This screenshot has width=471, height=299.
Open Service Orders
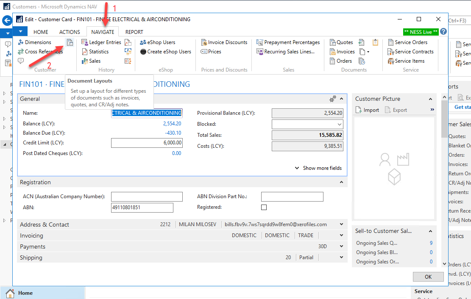tap(407, 42)
